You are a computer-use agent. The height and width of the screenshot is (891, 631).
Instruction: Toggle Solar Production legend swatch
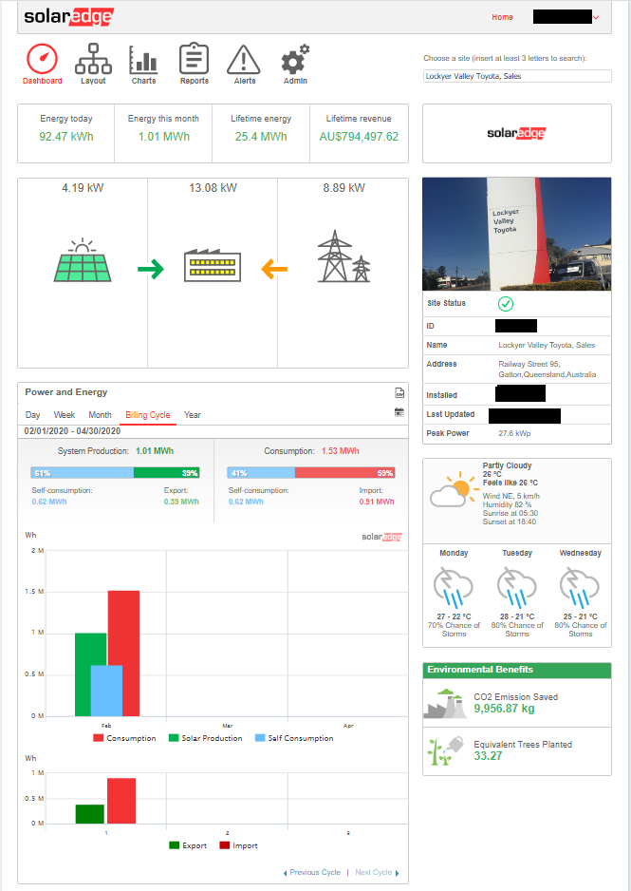pos(174,738)
